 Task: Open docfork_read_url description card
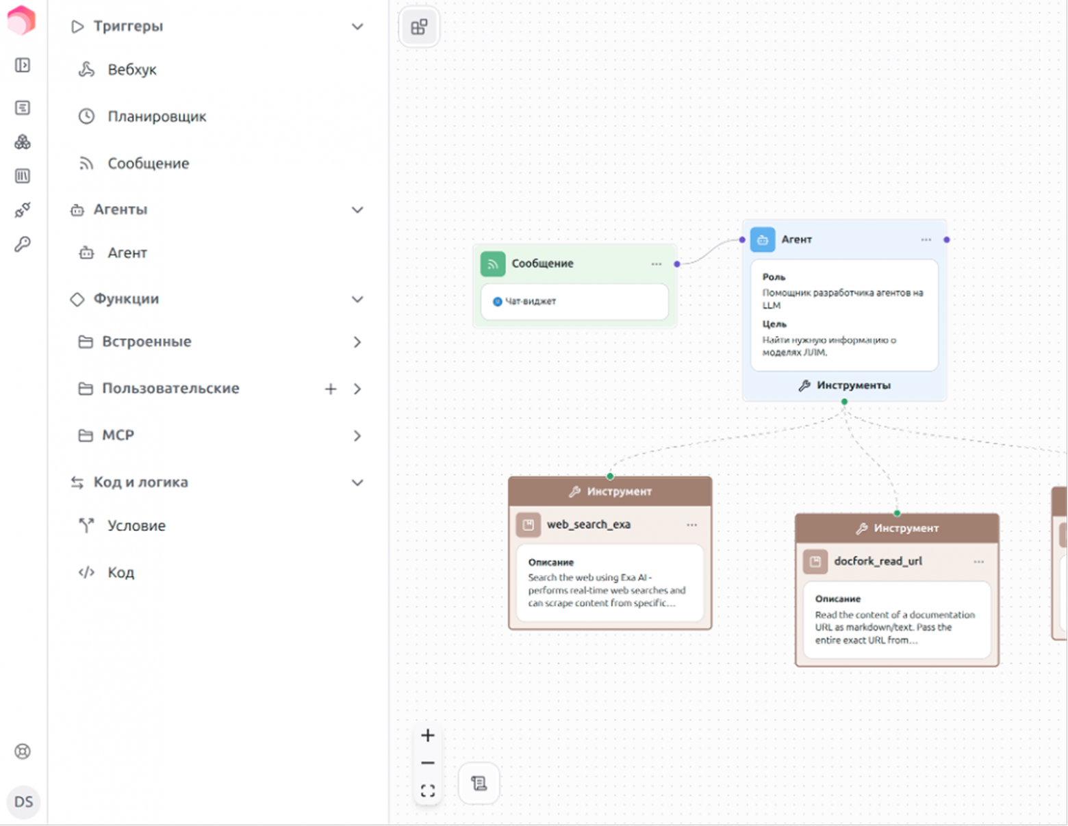pyautogui.click(x=897, y=620)
